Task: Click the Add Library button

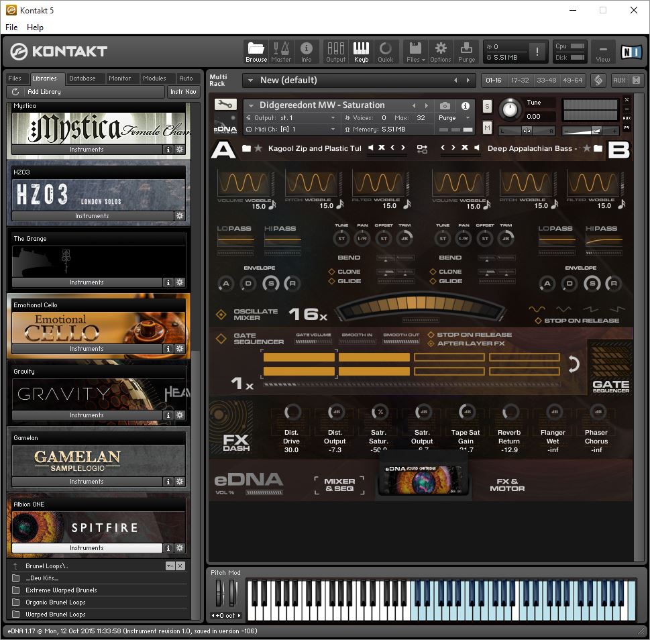Action: [x=85, y=92]
